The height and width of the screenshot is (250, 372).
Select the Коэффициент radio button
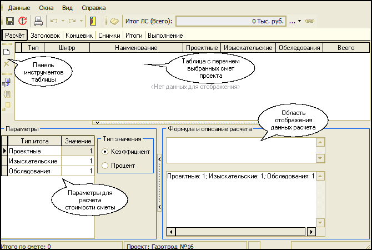pyautogui.click(x=105, y=151)
